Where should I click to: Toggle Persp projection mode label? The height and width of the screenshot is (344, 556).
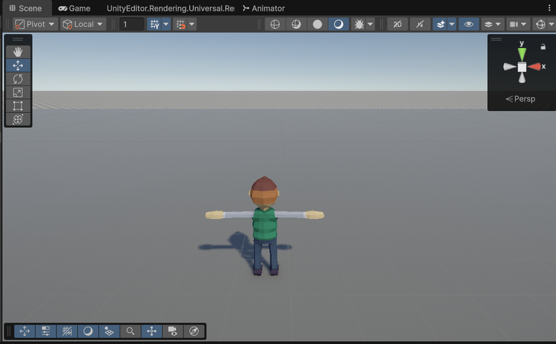pyautogui.click(x=521, y=99)
